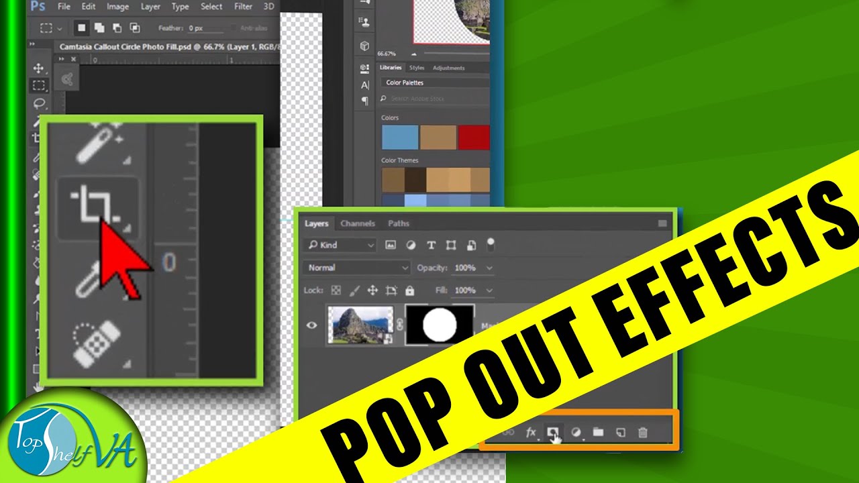The image size is (859, 483).
Task: Open the Edit menu
Action: point(89,7)
